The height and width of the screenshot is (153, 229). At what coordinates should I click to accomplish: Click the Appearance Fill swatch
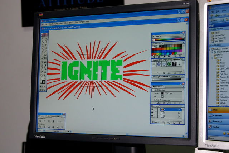click(x=162, y=96)
